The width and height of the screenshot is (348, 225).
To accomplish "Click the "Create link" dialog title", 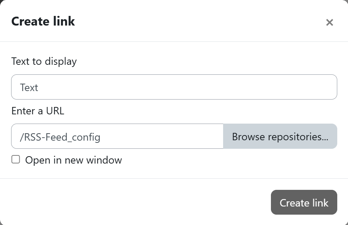I will tap(43, 21).
